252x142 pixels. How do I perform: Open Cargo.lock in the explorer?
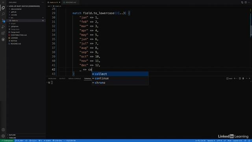click(x=15, y=29)
